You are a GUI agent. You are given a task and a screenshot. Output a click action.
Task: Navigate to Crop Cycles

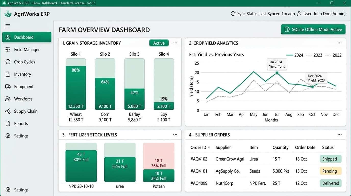click(x=27, y=62)
